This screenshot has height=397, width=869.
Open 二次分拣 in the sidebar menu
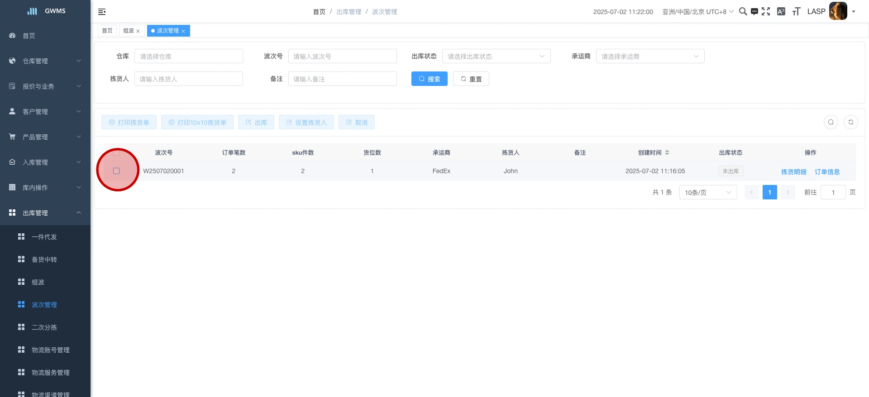click(x=44, y=327)
